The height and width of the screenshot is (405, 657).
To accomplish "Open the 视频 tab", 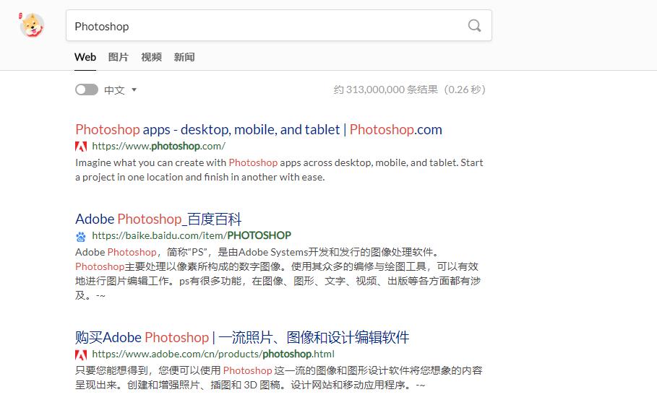I will (151, 57).
